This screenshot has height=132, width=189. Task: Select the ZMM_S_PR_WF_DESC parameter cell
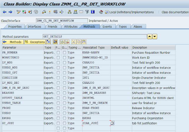[x=23, y=88]
